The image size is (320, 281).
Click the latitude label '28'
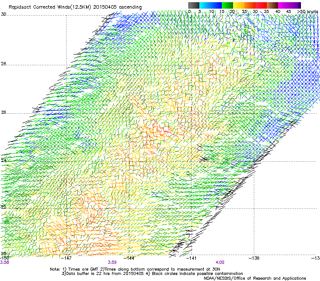pos(3,64)
